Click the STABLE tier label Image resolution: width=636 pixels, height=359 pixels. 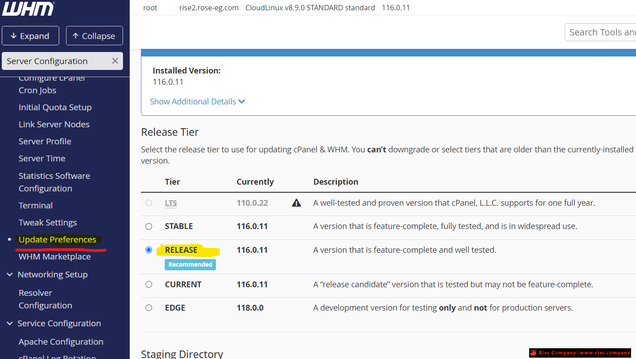coord(179,226)
